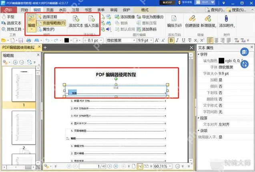This screenshot has width=255, height=172.
Task: Toggle strikethrough formatting button
Action: click(x=190, y=40)
